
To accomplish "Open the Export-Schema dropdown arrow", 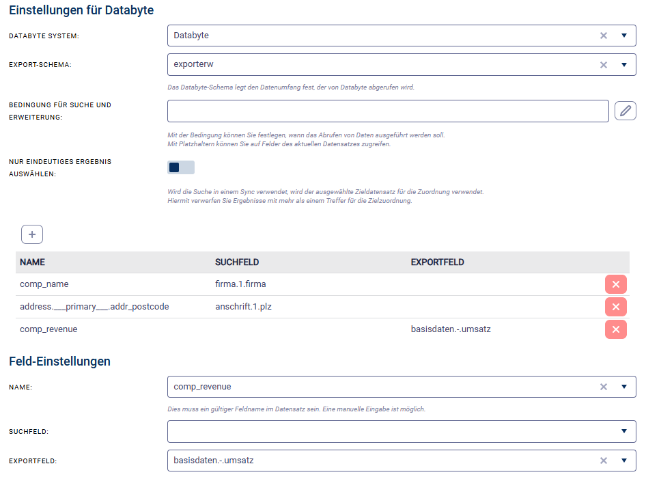I will click(623, 65).
